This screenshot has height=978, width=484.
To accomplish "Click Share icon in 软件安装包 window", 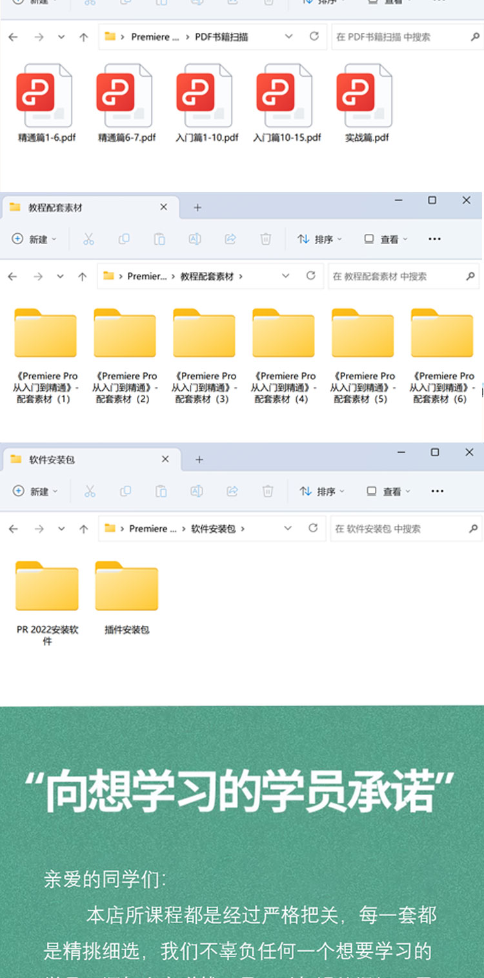I will [x=232, y=492].
